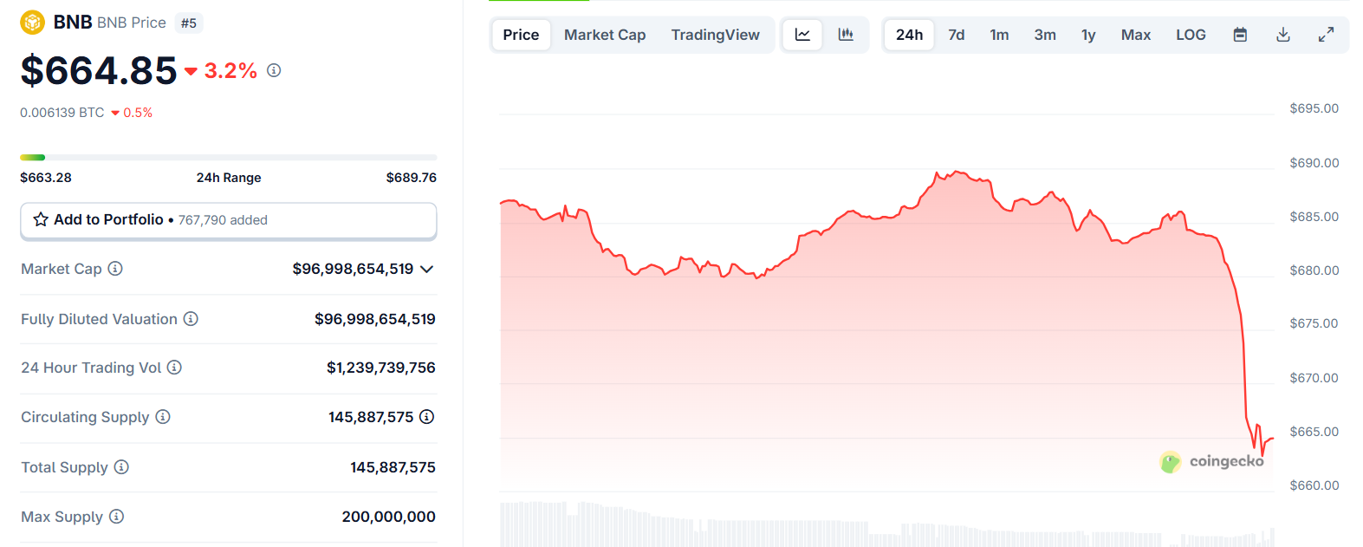This screenshot has width=1363, height=547.
Task: Select the 24h time range
Action: [x=909, y=35]
